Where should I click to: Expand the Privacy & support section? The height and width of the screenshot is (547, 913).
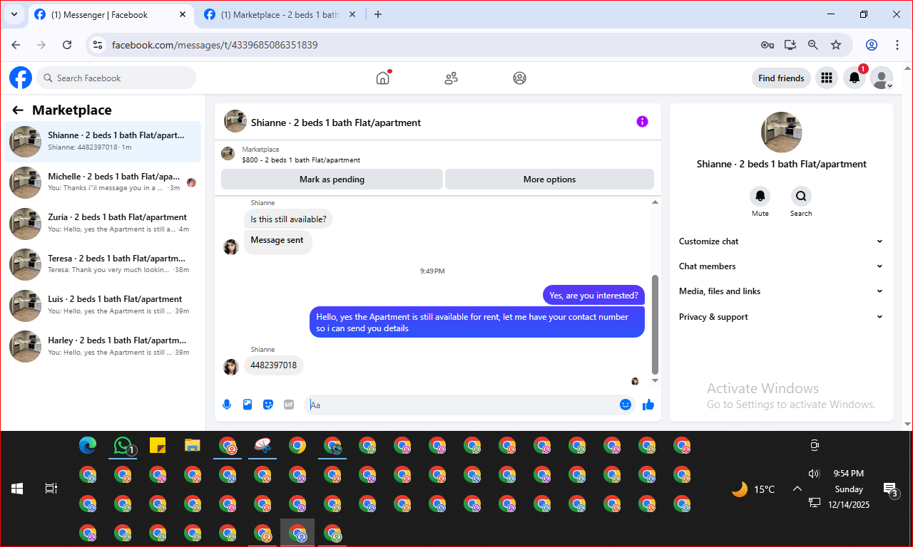point(781,317)
